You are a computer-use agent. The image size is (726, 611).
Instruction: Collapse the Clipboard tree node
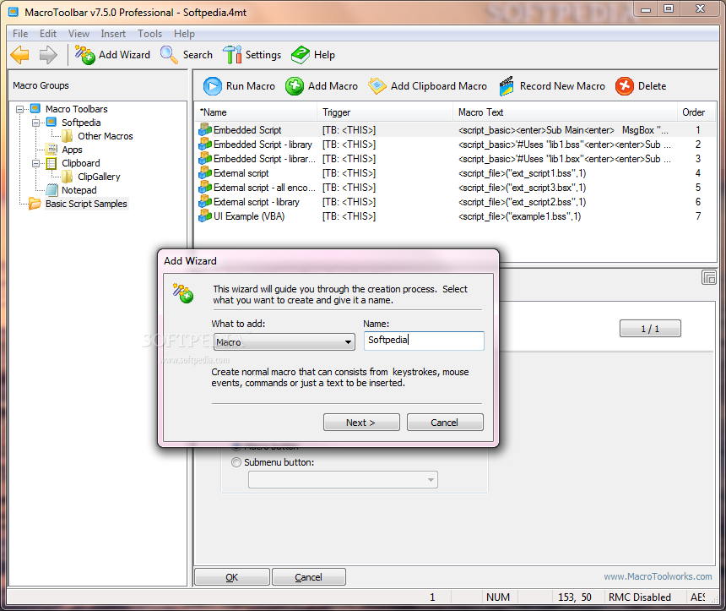[35, 163]
